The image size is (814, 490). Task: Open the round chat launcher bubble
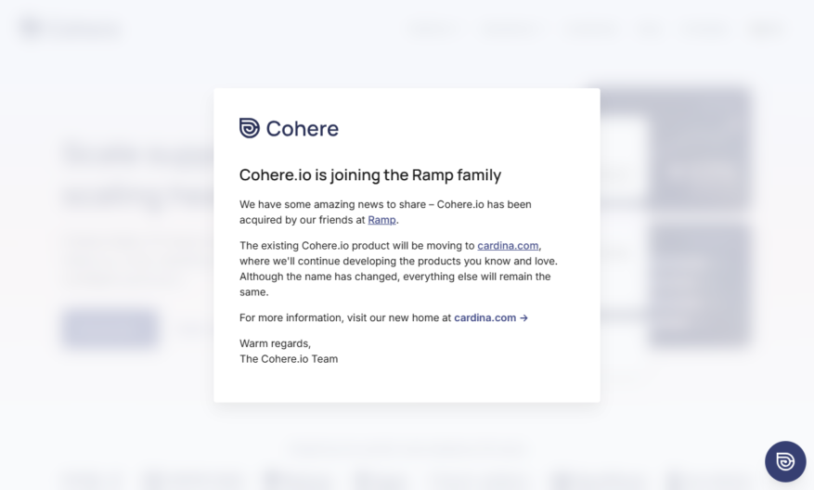[x=785, y=461]
